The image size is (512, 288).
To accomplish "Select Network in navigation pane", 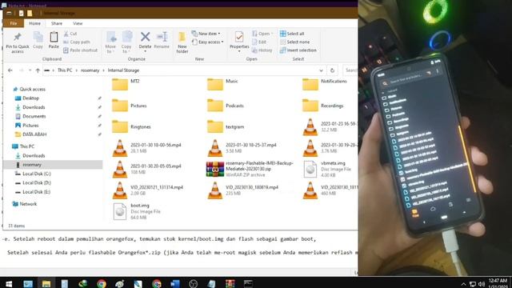I will [x=25, y=204].
